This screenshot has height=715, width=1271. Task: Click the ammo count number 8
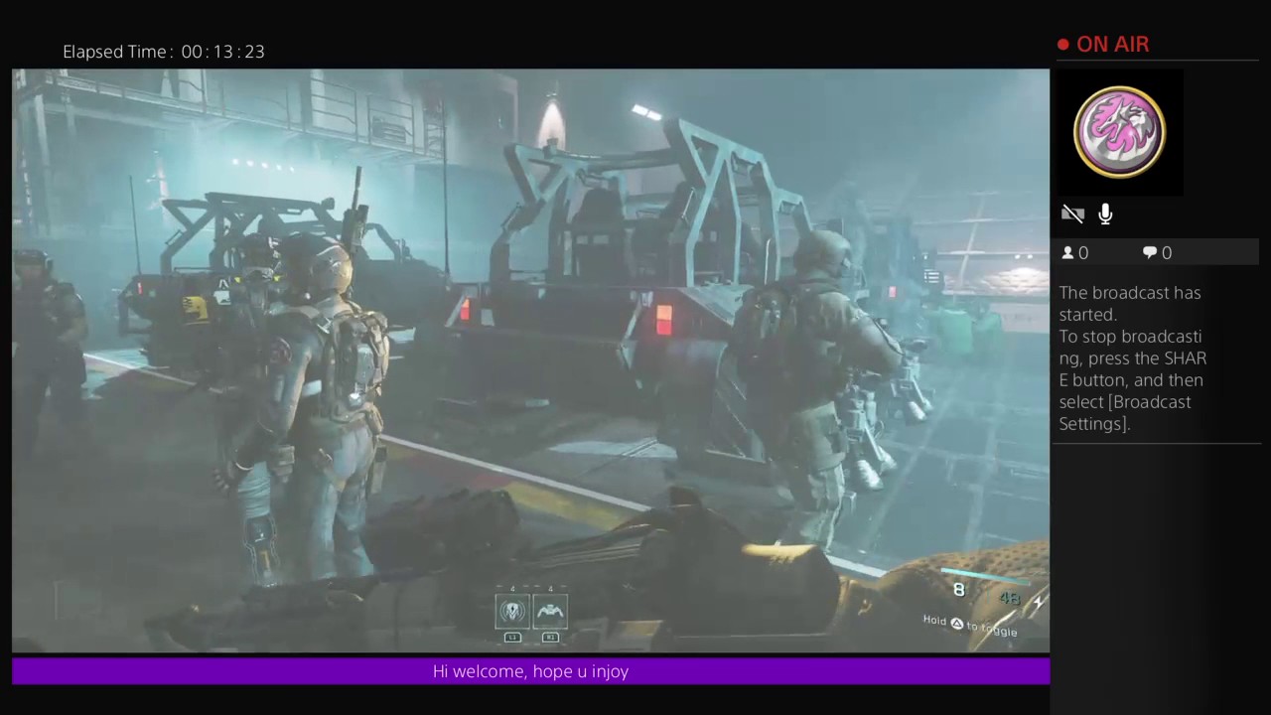[x=958, y=590]
